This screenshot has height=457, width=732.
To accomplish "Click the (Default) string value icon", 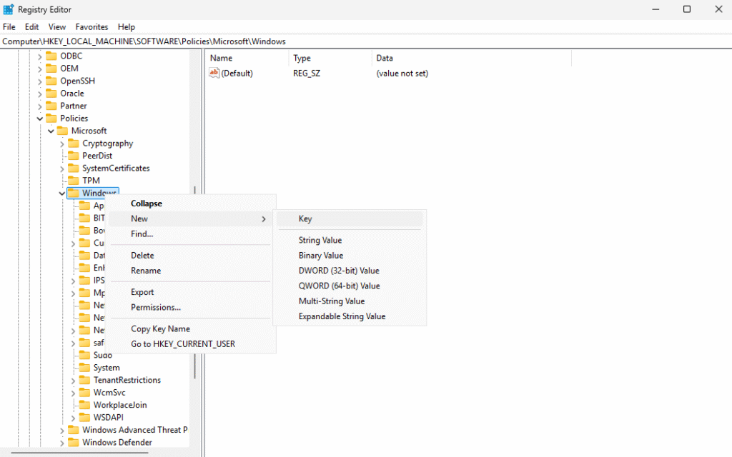I will point(214,73).
